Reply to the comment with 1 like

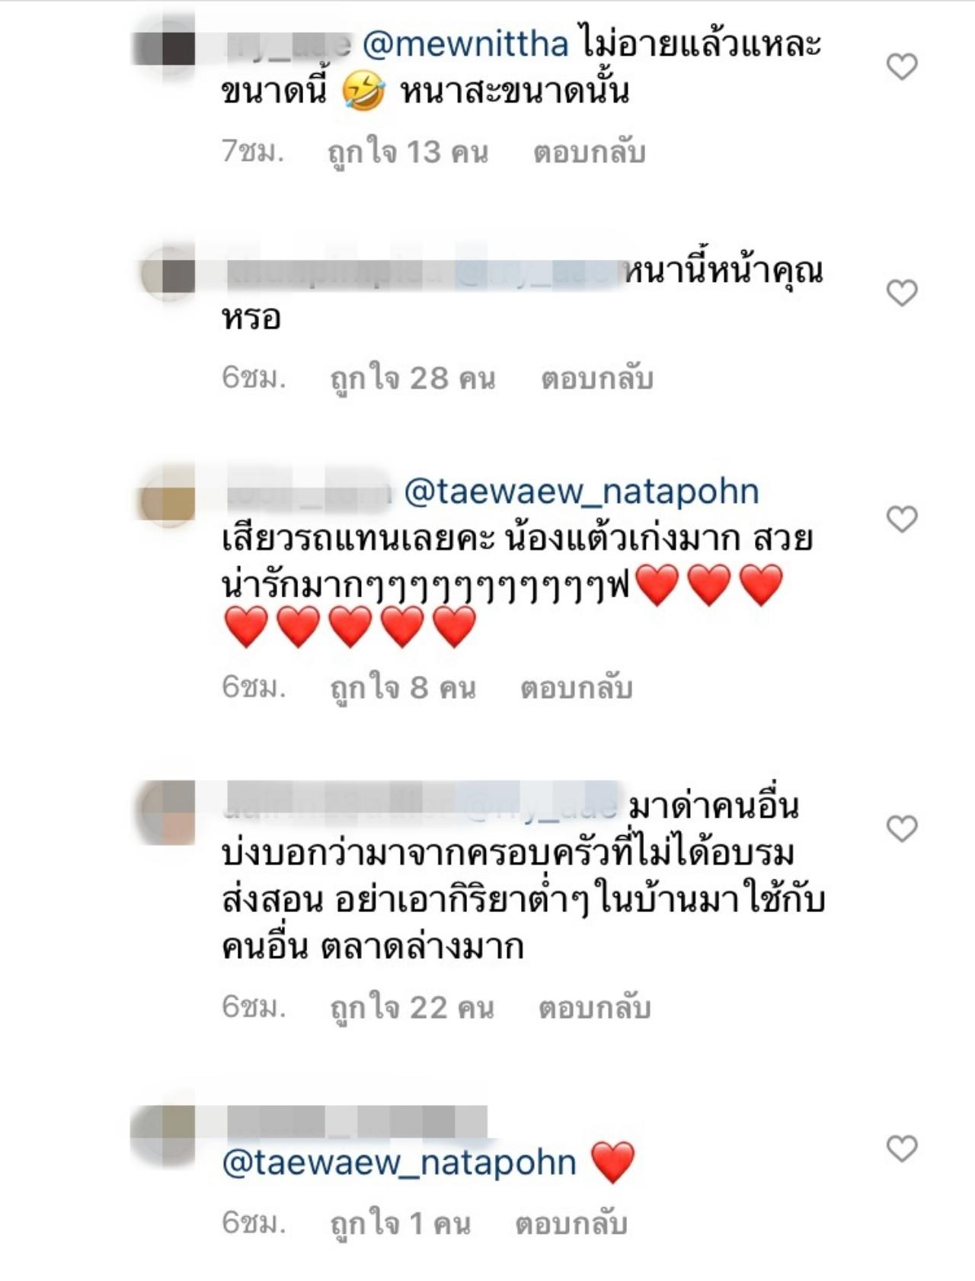point(571,1224)
